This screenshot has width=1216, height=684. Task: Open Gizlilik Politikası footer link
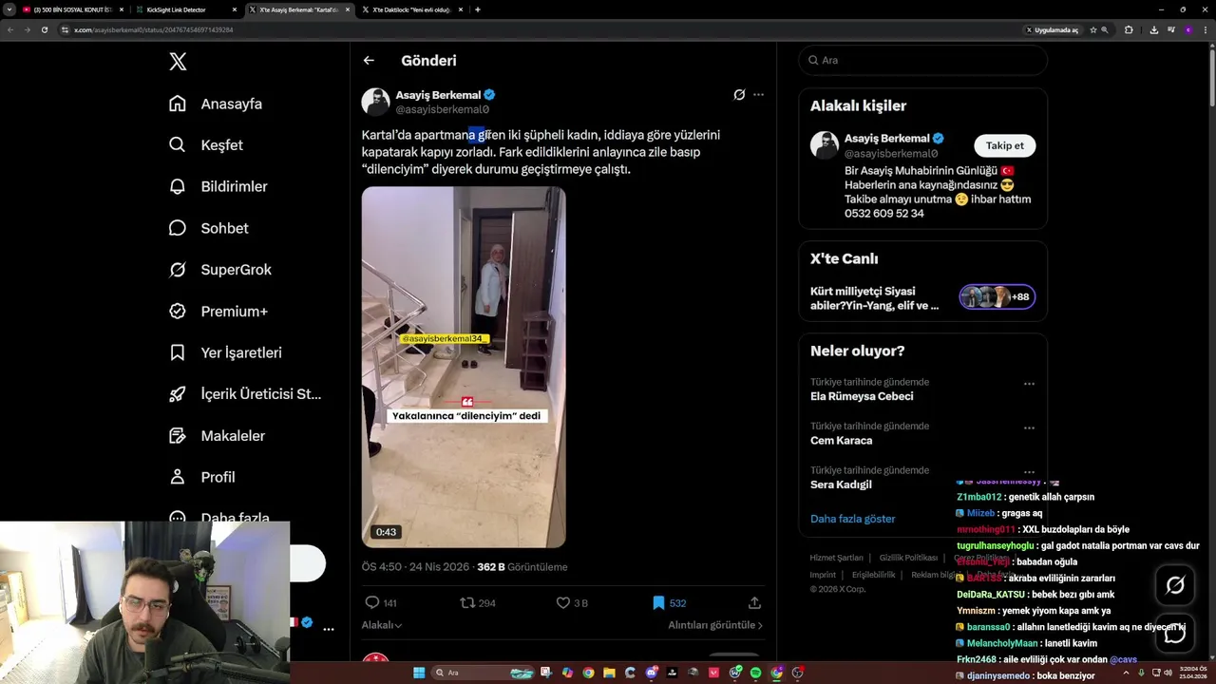(908, 558)
